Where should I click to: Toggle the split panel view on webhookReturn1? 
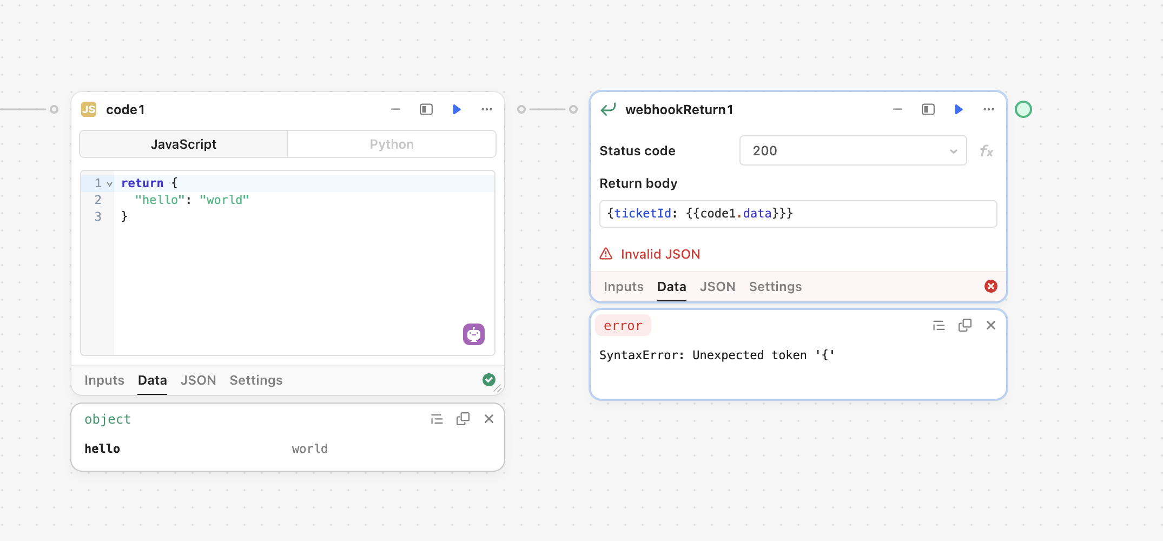tap(928, 109)
